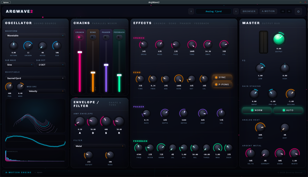Click the Unison knob

click(x=28, y=46)
